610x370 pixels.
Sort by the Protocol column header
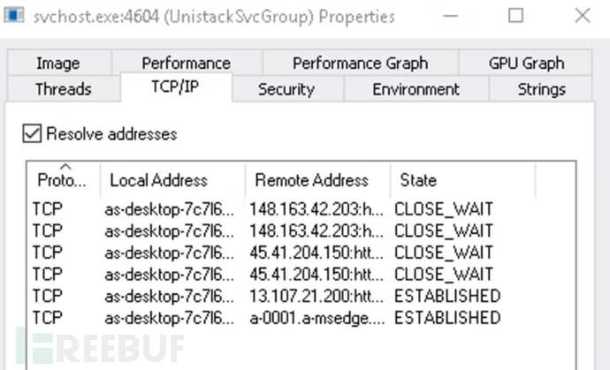point(62,181)
